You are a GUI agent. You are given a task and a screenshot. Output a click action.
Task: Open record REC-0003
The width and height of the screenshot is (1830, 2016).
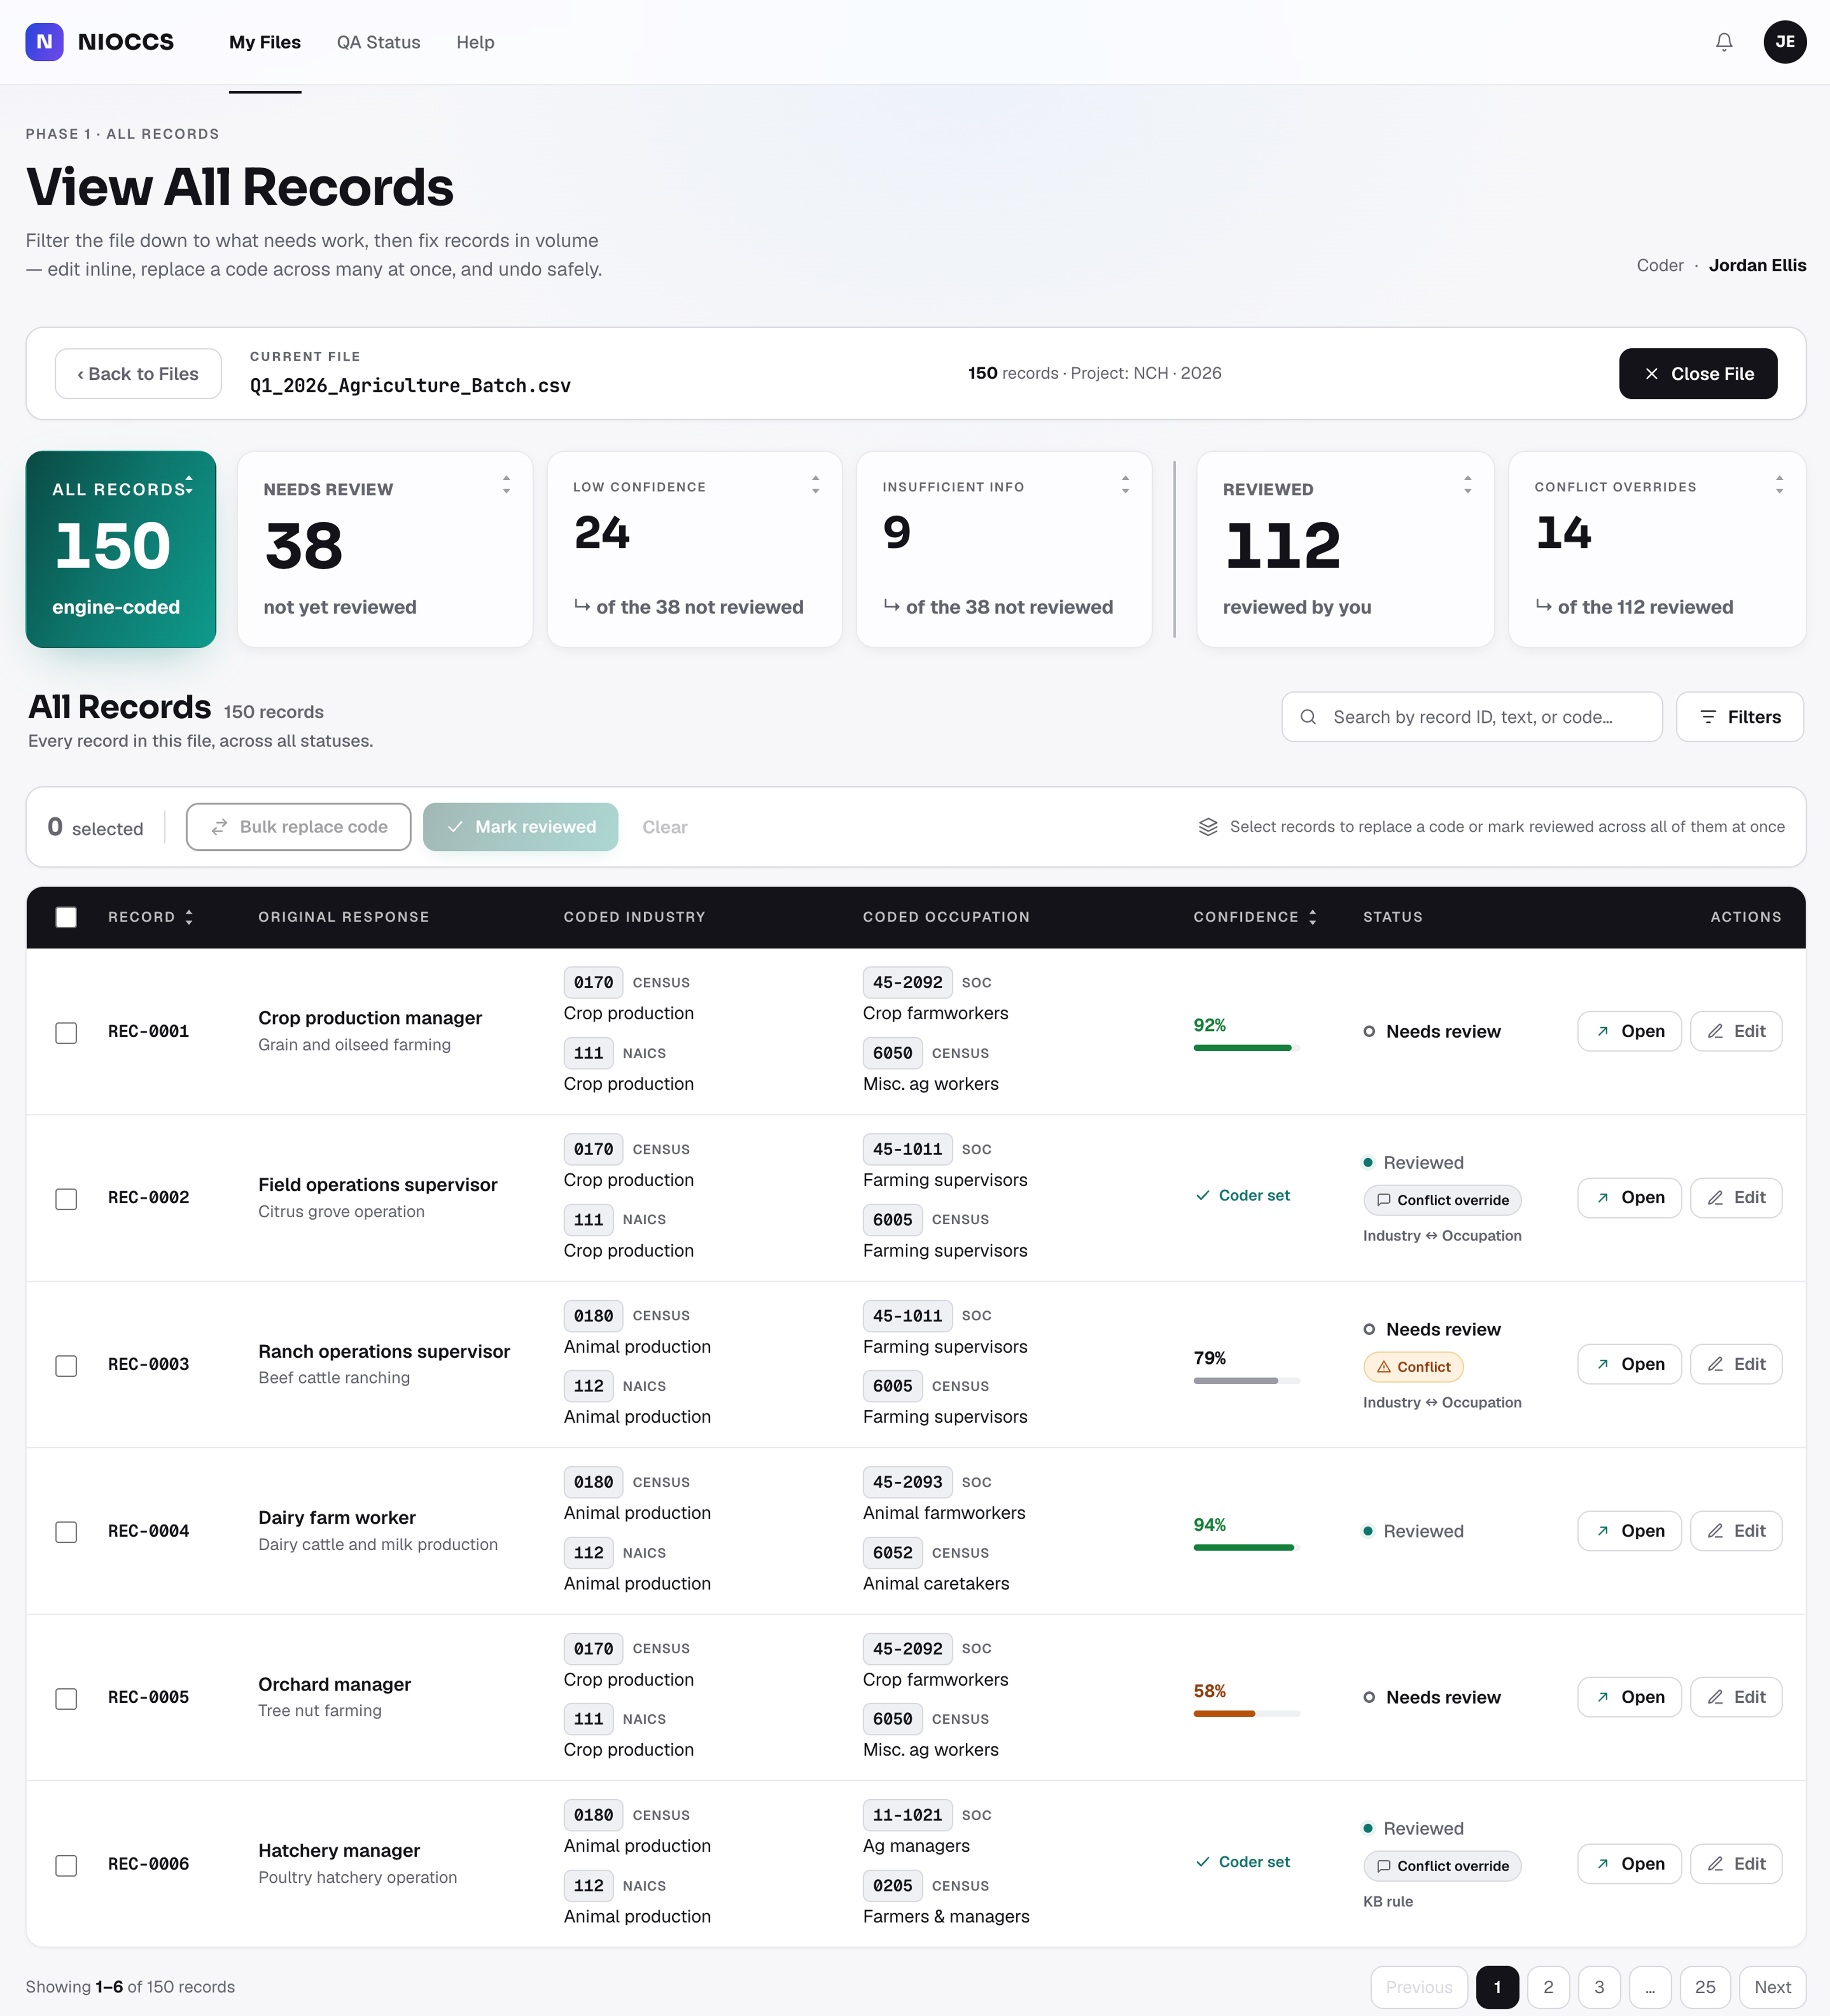(1629, 1364)
